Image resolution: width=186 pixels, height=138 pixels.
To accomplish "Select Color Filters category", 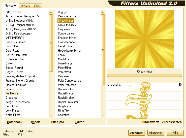I will (x=12, y=51).
